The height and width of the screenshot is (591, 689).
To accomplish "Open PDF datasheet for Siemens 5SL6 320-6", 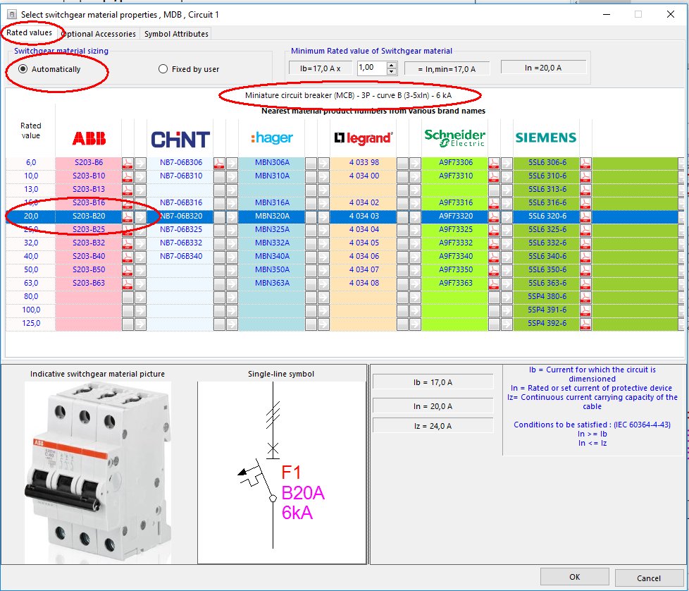I will coord(585,217).
